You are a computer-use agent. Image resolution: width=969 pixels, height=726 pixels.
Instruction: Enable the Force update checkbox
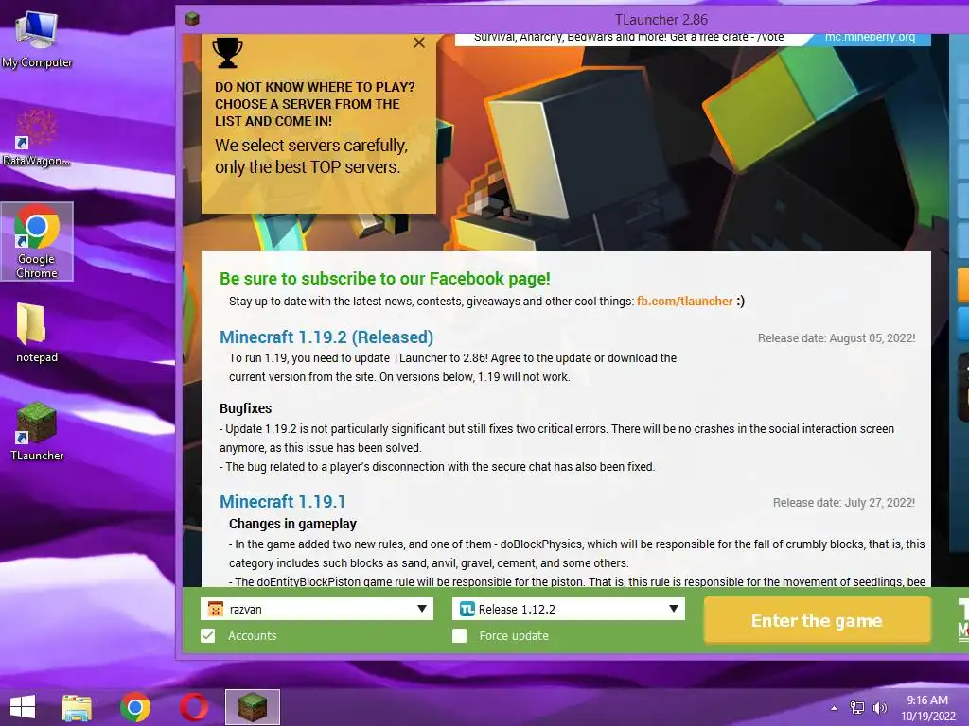(x=459, y=636)
